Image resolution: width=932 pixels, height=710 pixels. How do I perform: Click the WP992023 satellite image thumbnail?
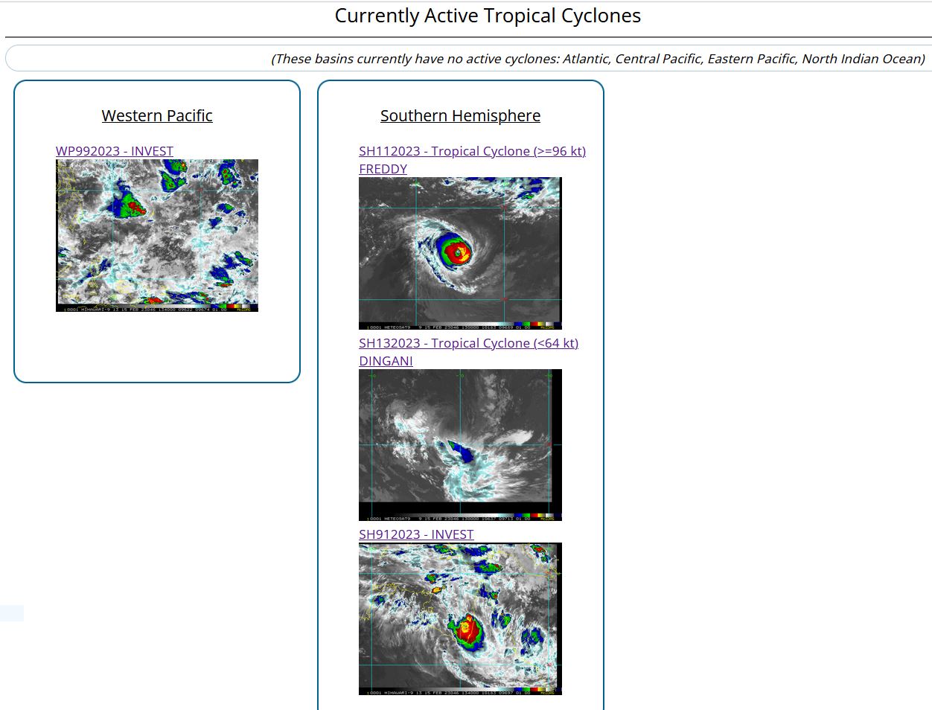click(x=156, y=231)
